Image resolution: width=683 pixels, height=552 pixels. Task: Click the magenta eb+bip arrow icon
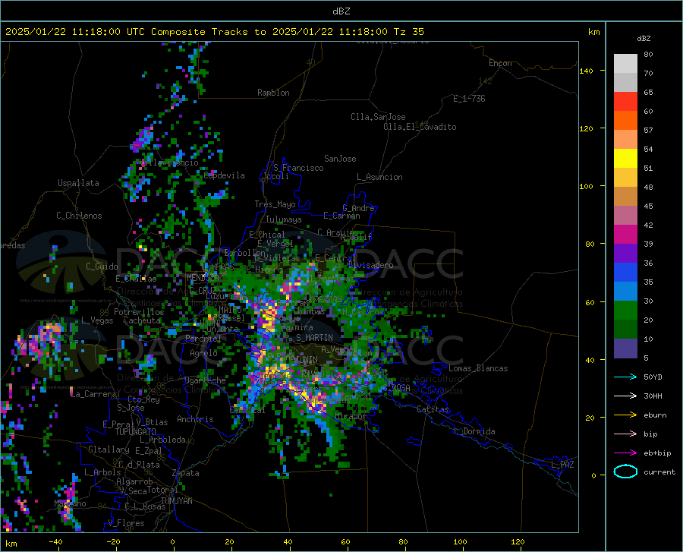click(x=625, y=453)
